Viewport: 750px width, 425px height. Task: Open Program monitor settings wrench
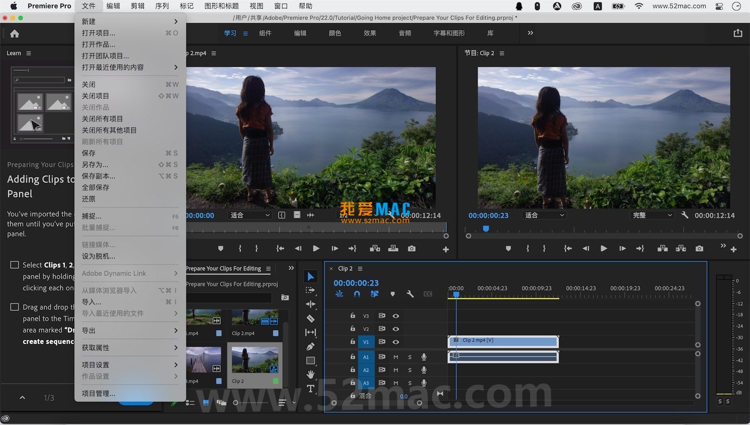[685, 215]
